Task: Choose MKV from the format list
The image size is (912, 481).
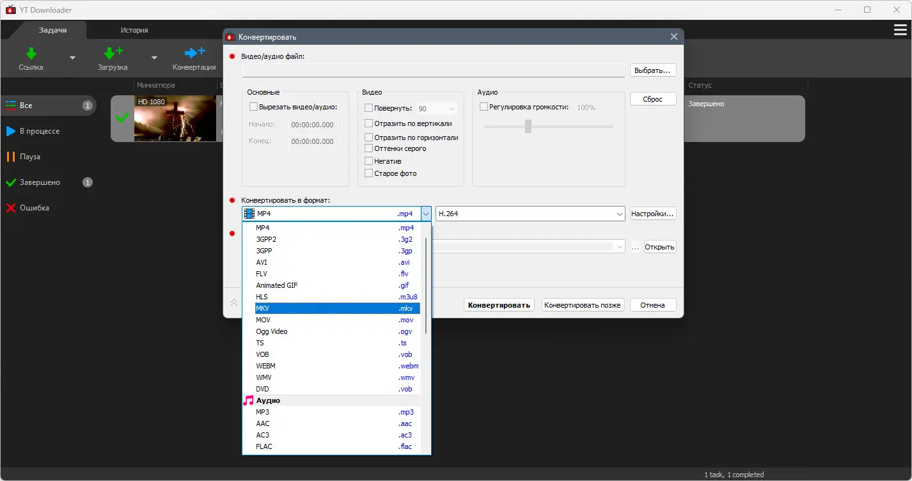Action: click(x=338, y=308)
